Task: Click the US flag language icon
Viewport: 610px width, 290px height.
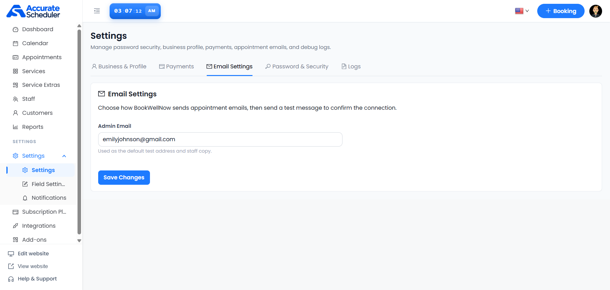Action: pyautogui.click(x=519, y=11)
